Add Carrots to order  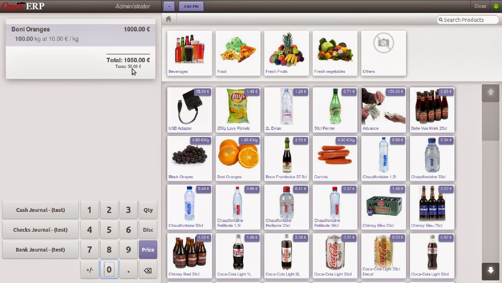(x=335, y=158)
